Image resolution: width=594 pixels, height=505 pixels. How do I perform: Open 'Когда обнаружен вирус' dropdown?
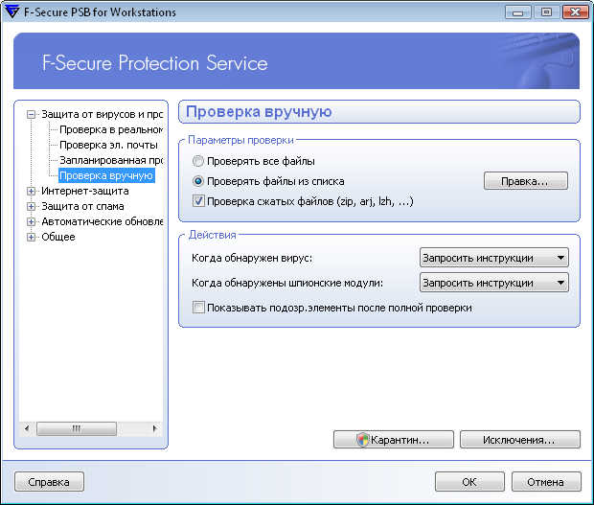(x=494, y=258)
